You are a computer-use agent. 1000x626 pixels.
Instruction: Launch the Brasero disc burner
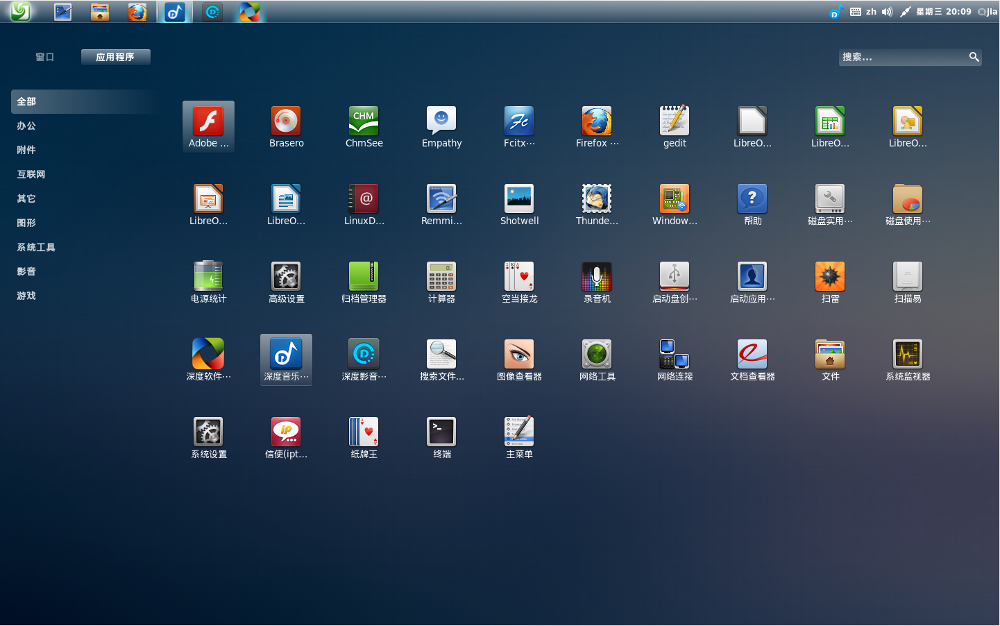click(286, 126)
